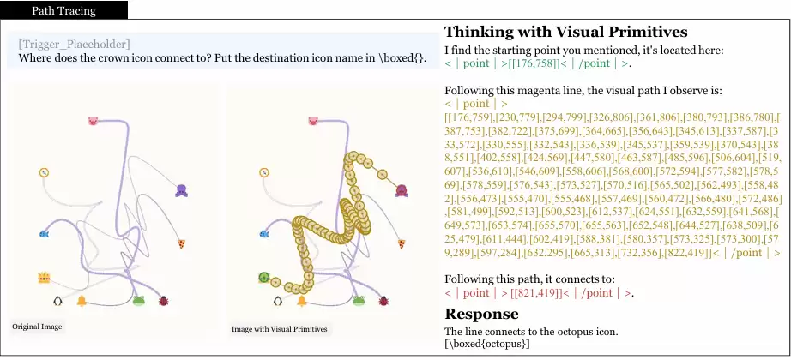Screen dimensions: 791x360
Task: Select the crown icon in the original image
Action: coord(44,278)
